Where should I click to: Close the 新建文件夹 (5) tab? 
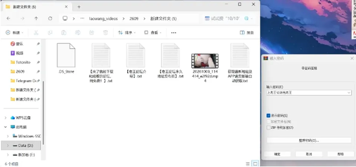(66, 7)
